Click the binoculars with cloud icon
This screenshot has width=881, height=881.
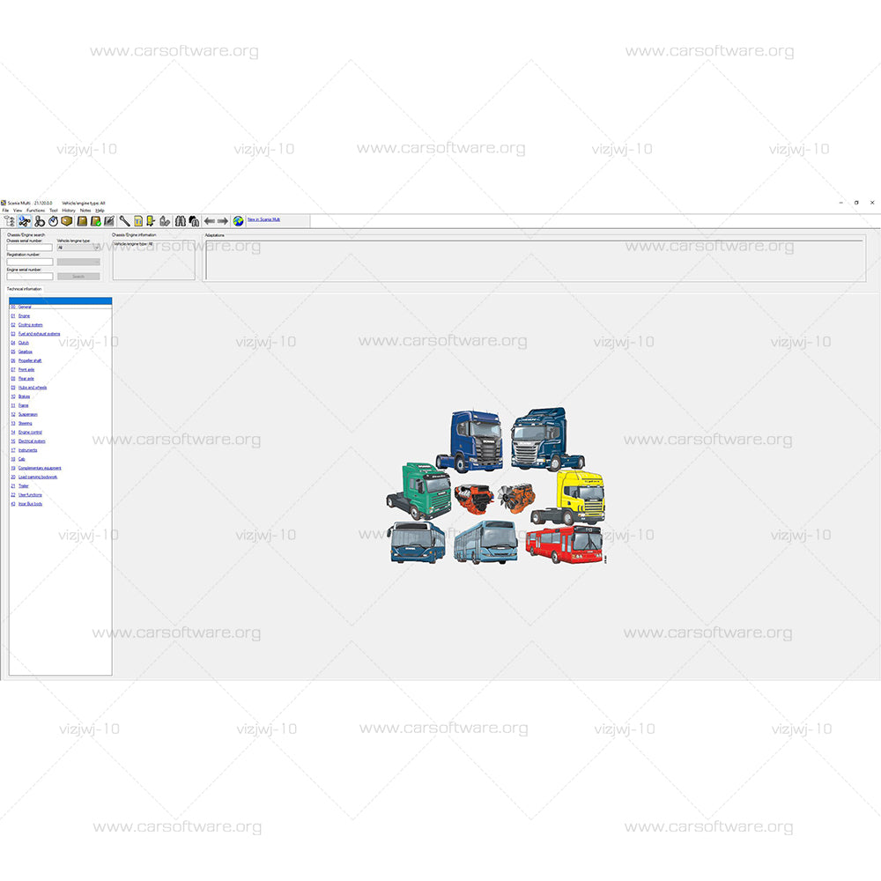coord(194,221)
